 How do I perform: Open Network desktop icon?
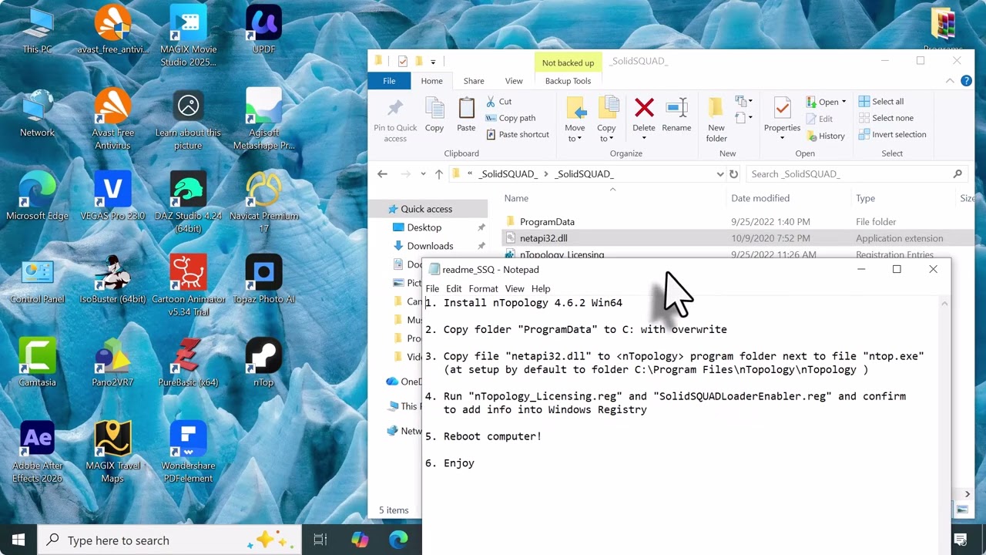pyautogui.click(x=37, y=114)
